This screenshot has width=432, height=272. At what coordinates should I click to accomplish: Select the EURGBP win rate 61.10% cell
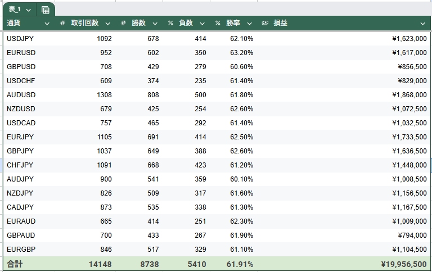pos(233,250)
